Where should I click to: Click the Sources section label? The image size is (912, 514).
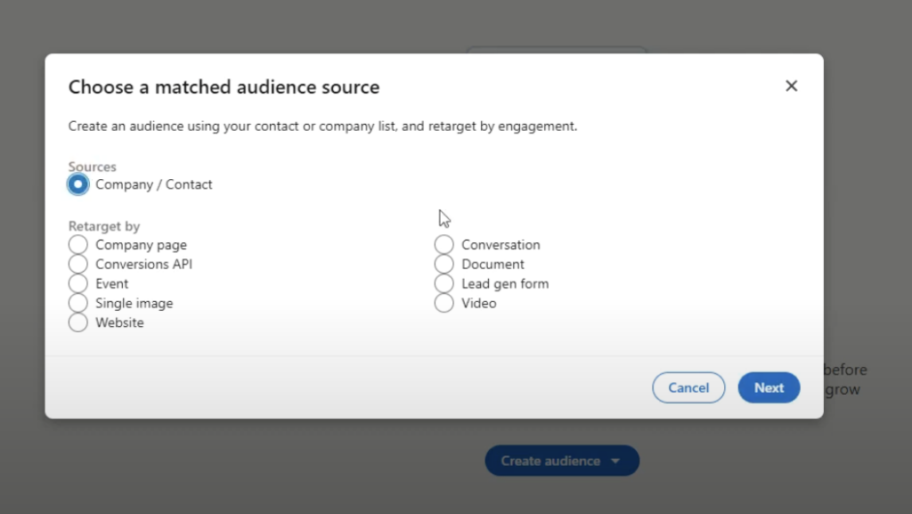click(x=92, y=167)
